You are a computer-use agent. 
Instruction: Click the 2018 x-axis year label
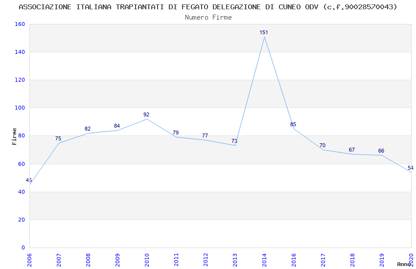coord(352,260)
